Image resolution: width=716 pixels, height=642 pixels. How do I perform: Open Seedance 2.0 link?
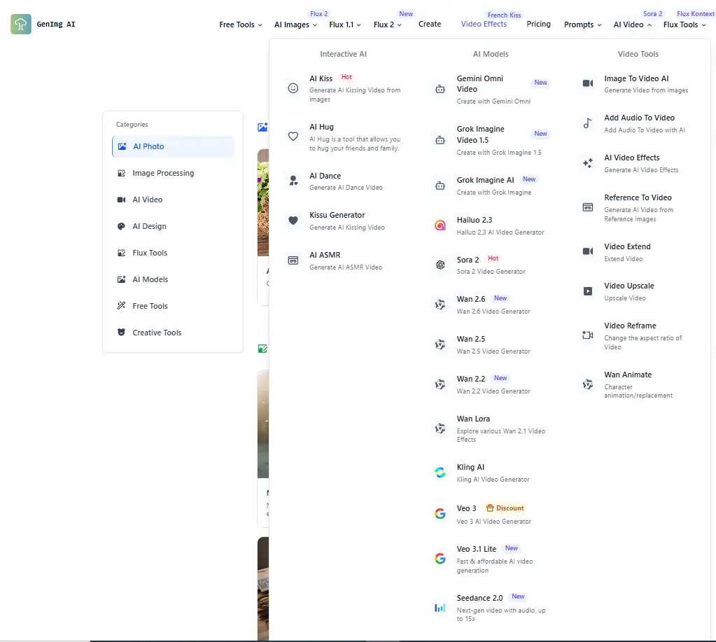(492, 608)
